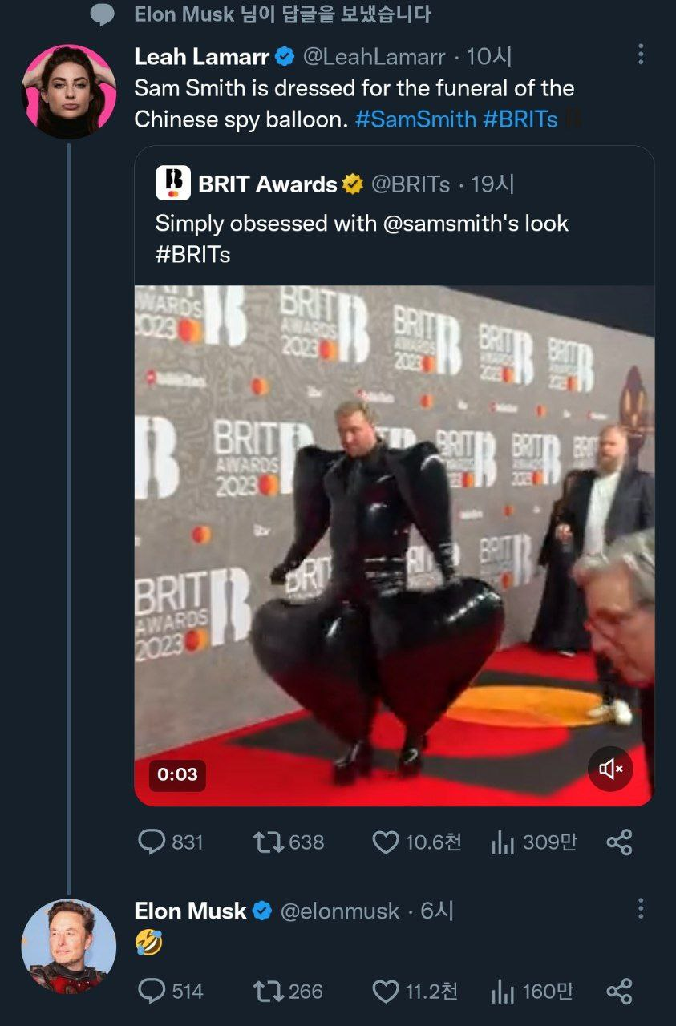The height and width of the screenshot is (1026, 676).
Task: Unmute the BRIT Awards video
Action: pos(610,769)
